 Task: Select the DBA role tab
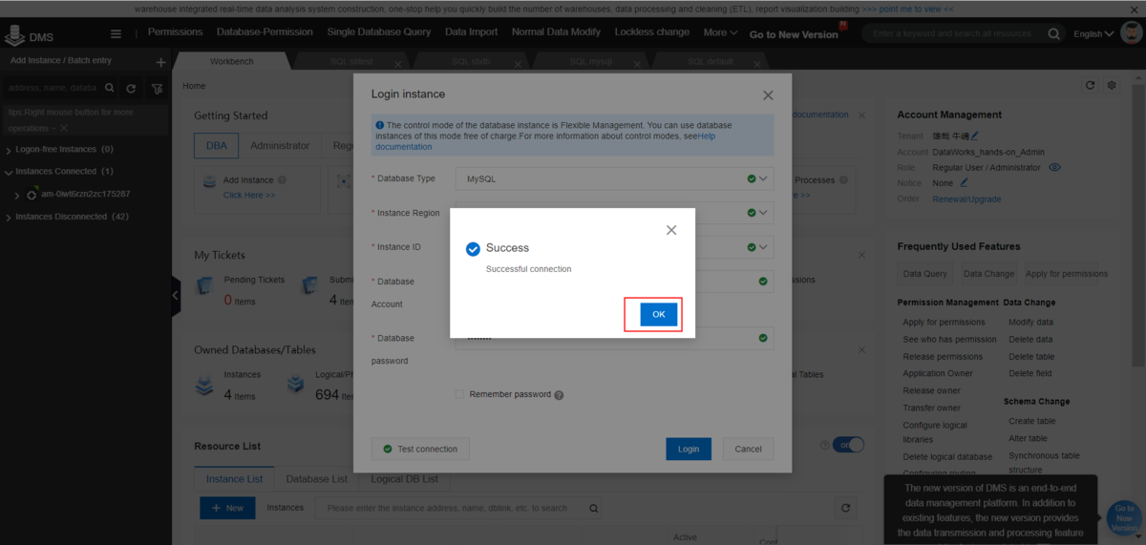[216, 146]
